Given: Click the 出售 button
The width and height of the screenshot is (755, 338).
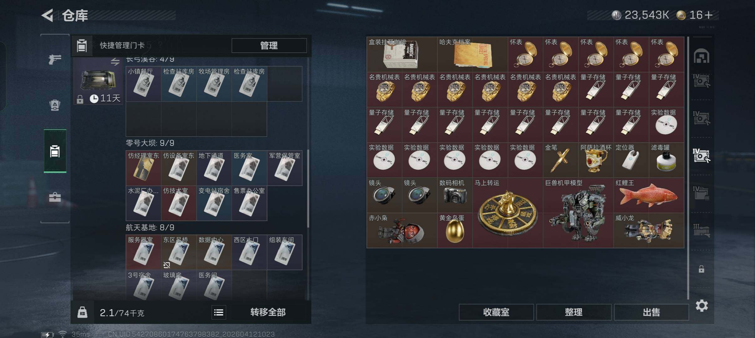Looking at the screenshot, I should click(651, 312).
